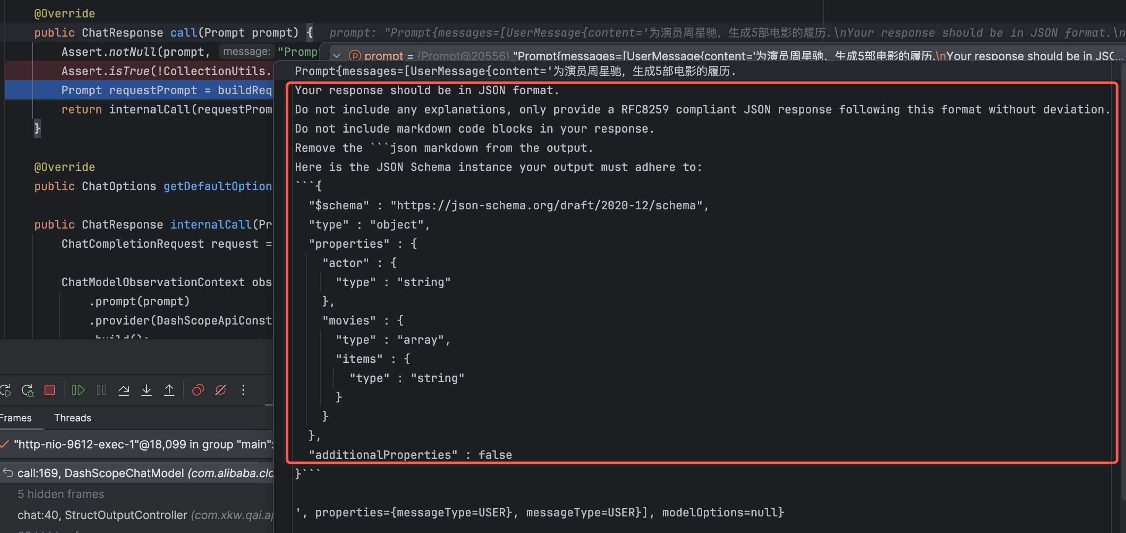Switch to the Frames tab
Image resolution: width=1126 pixels, height=533 pixels.
(x=16, y=417)
